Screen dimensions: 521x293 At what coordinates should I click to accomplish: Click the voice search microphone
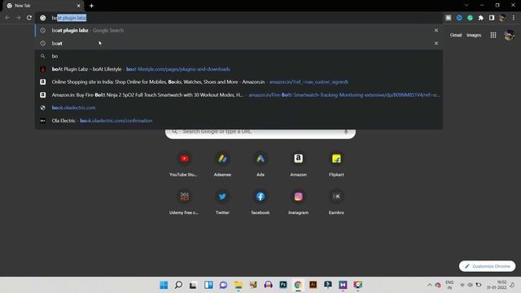345,132
